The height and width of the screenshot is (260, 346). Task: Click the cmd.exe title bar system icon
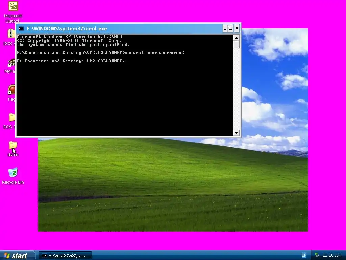21,28
